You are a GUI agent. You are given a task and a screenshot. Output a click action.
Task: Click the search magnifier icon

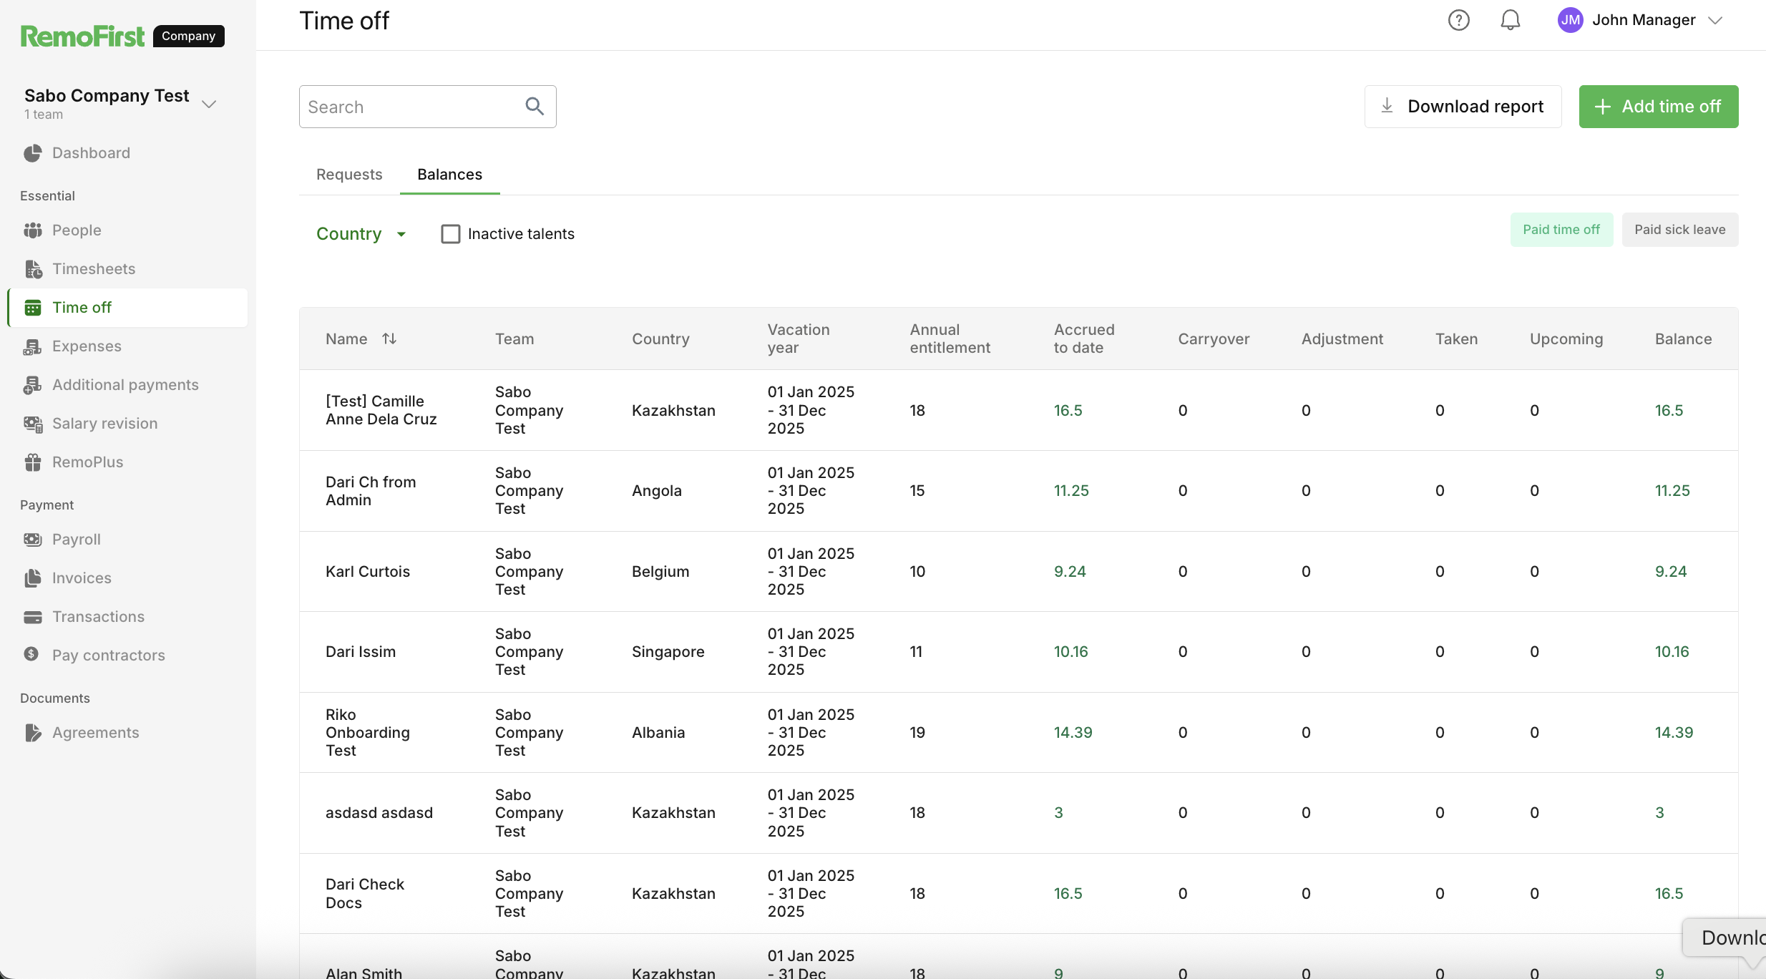(x=535, y=107)
